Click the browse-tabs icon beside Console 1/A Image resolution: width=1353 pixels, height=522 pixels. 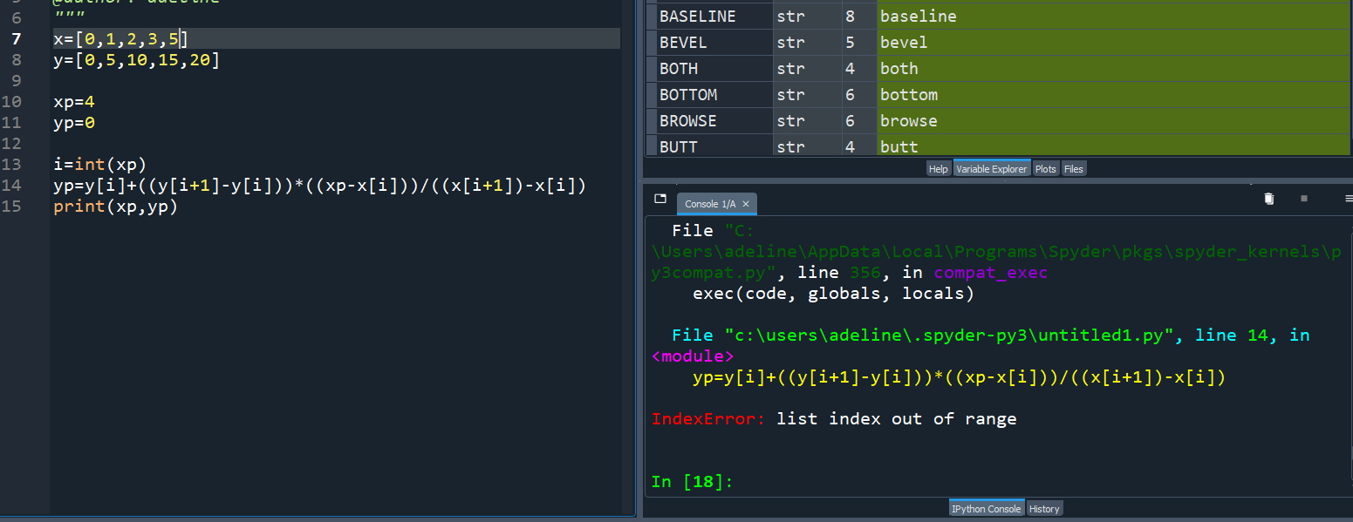tap(660, 199)
